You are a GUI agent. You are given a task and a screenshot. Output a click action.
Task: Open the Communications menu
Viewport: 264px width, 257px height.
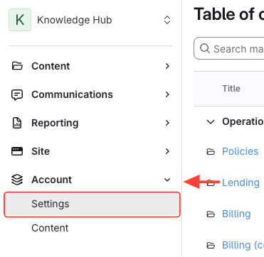[x=72, y=94]
